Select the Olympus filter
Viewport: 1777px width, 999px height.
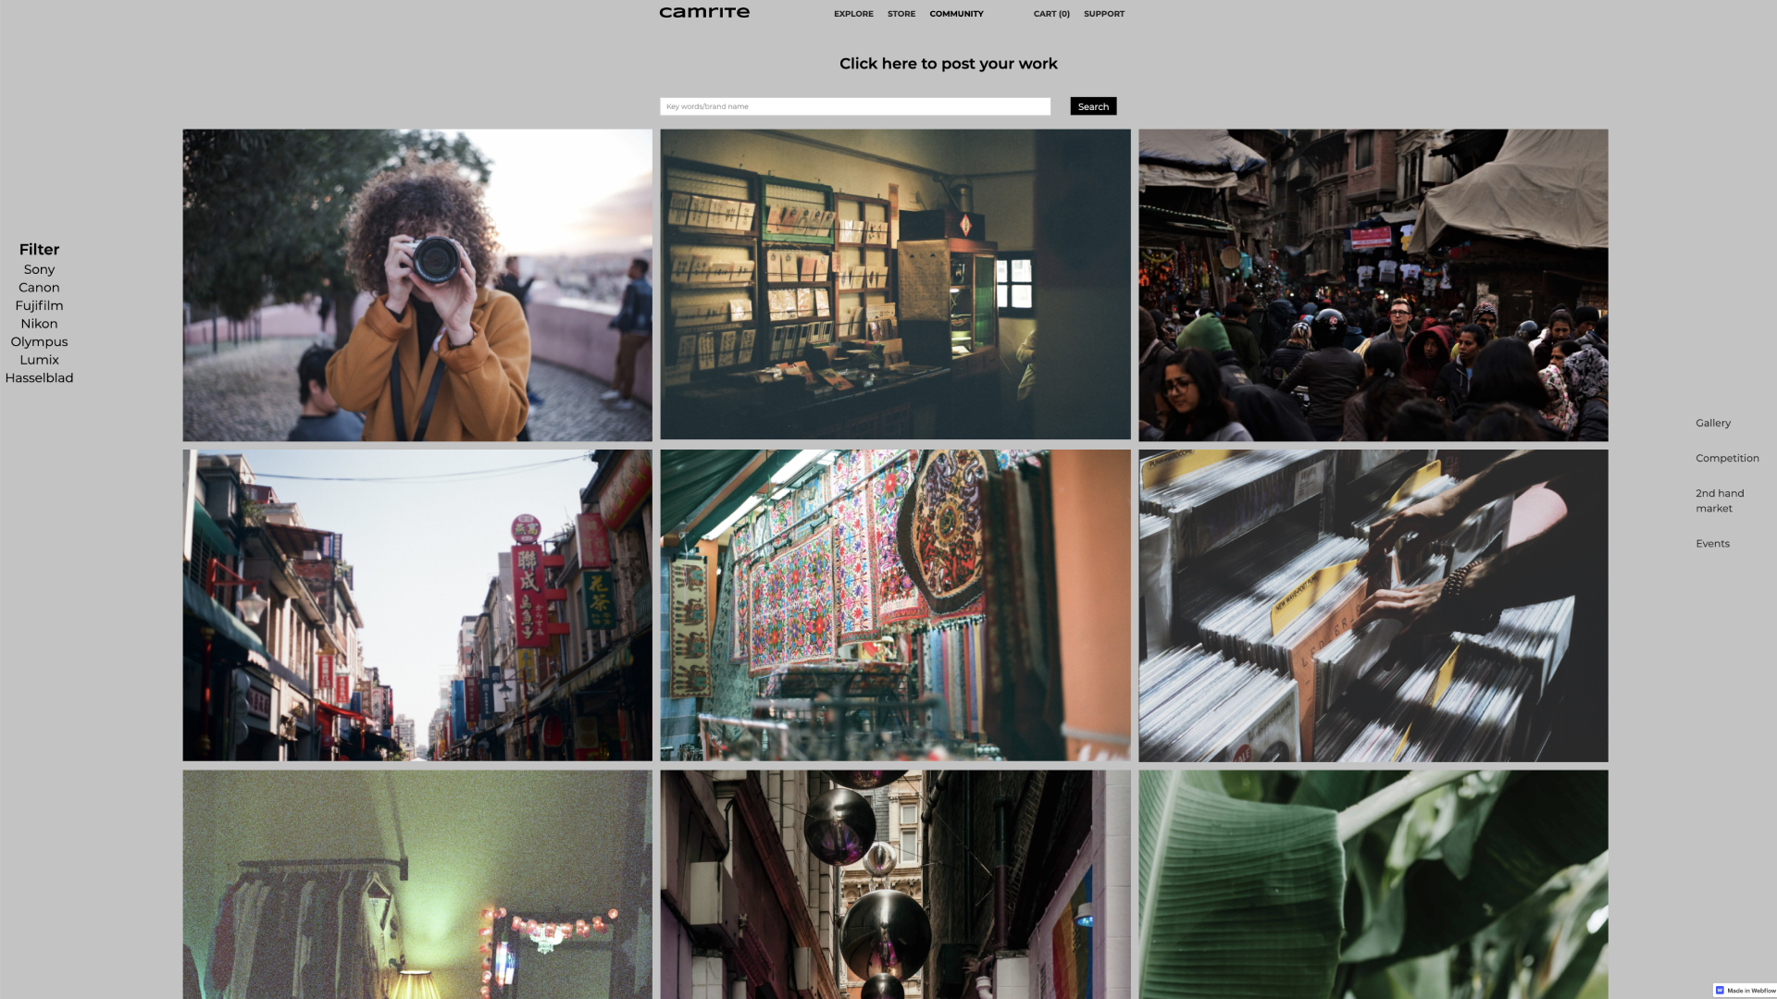[39, 341]
